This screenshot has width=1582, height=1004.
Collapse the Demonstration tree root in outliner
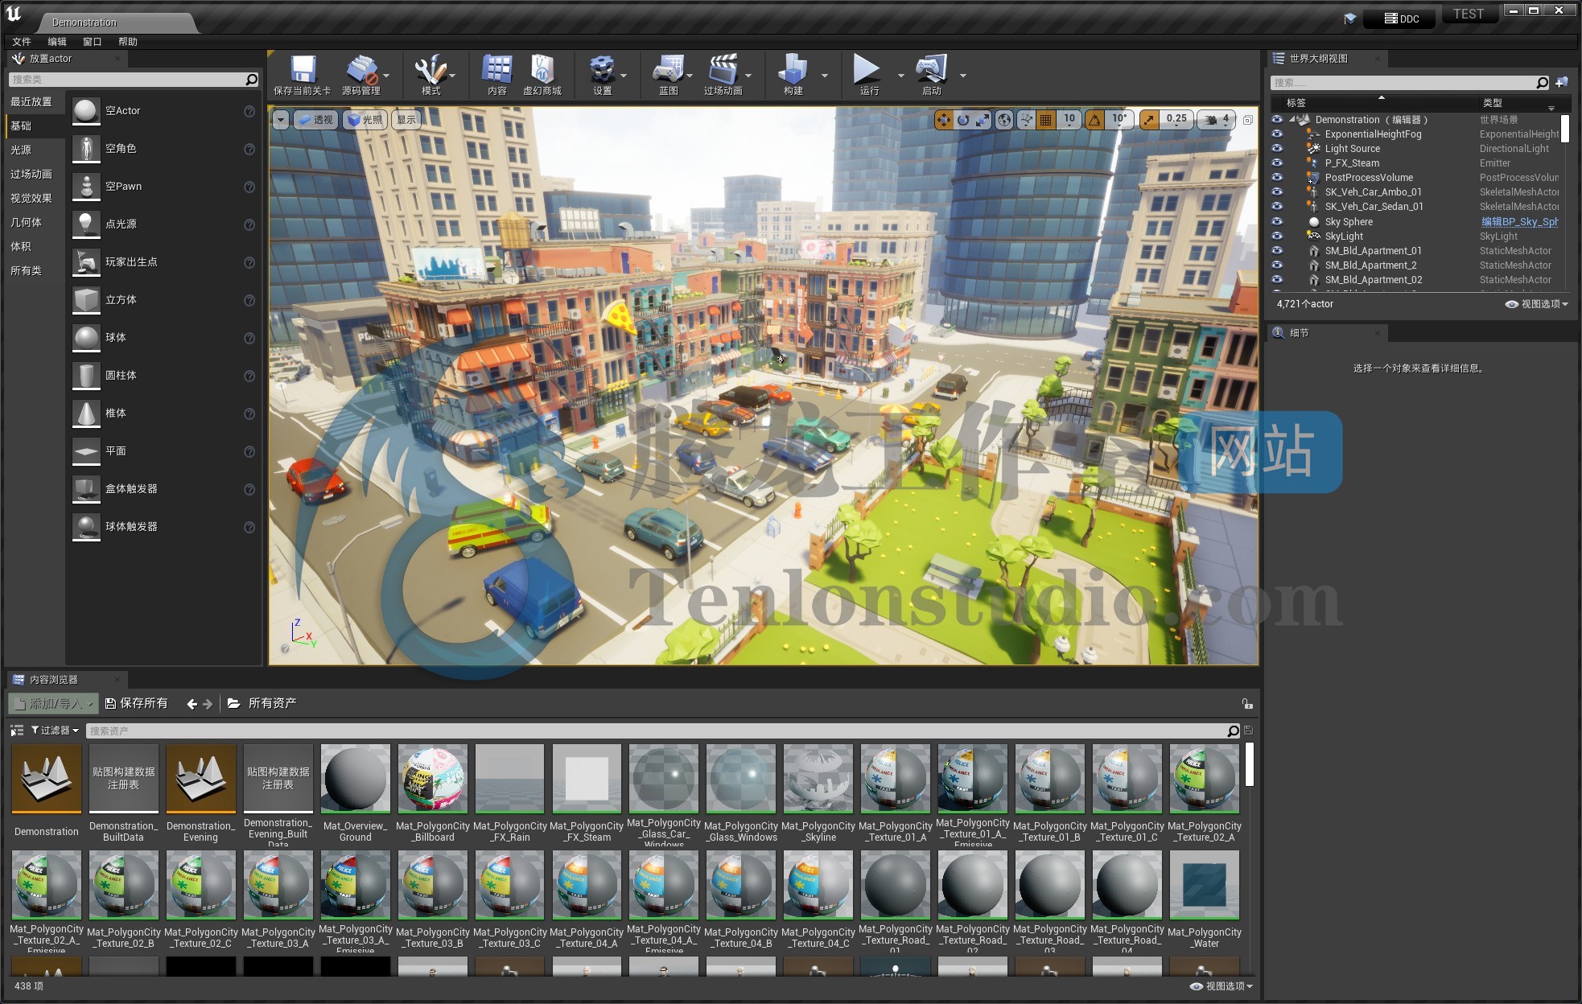point(1292,120)
